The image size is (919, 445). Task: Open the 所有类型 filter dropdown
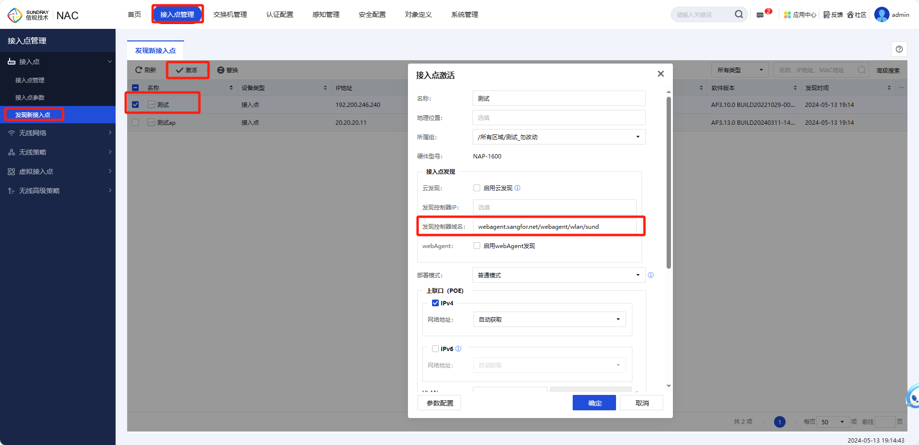(x=740, y=70)
